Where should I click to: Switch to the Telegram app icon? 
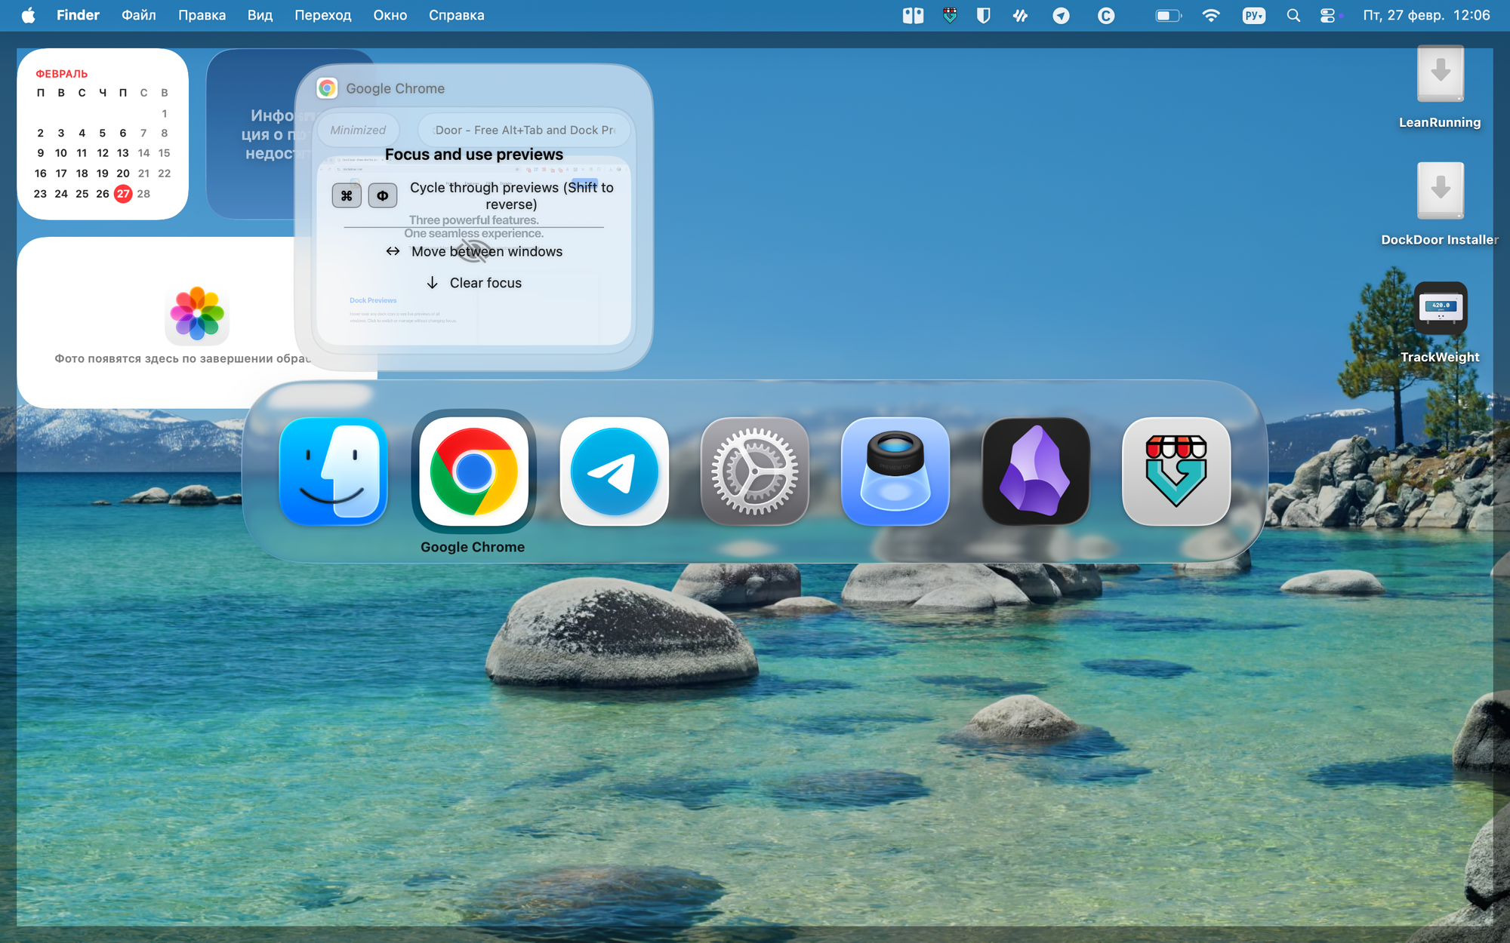[x=614, y=471]
